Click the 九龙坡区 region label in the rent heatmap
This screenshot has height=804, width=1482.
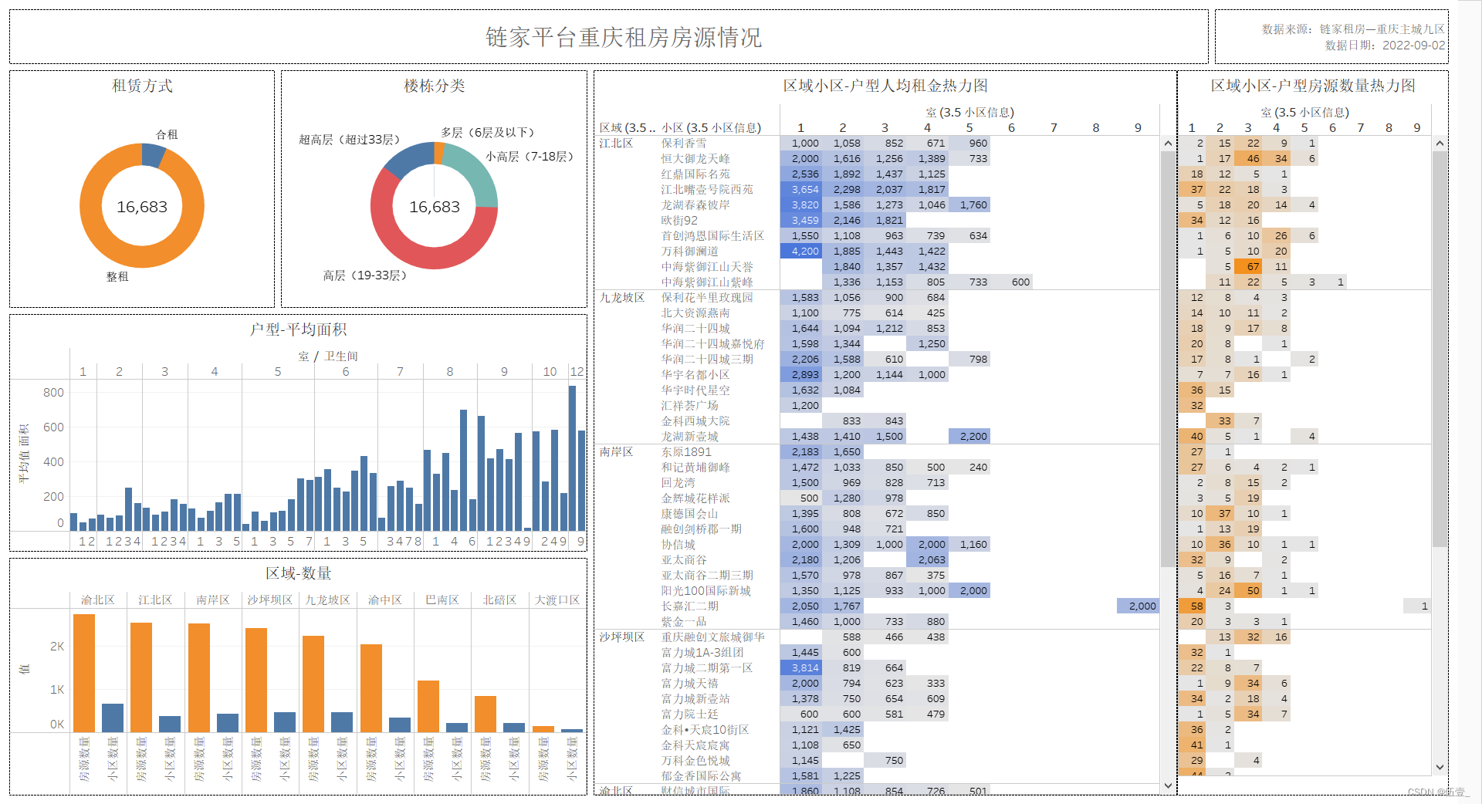click(x=622, y=298)
